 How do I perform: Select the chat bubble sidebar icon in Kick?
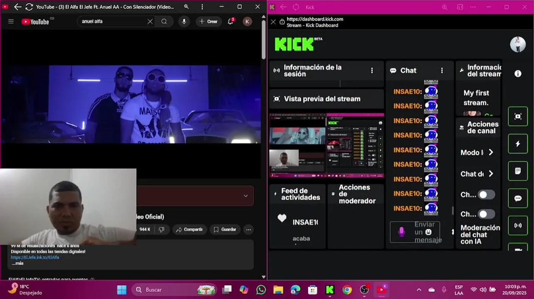click(518, 199)
